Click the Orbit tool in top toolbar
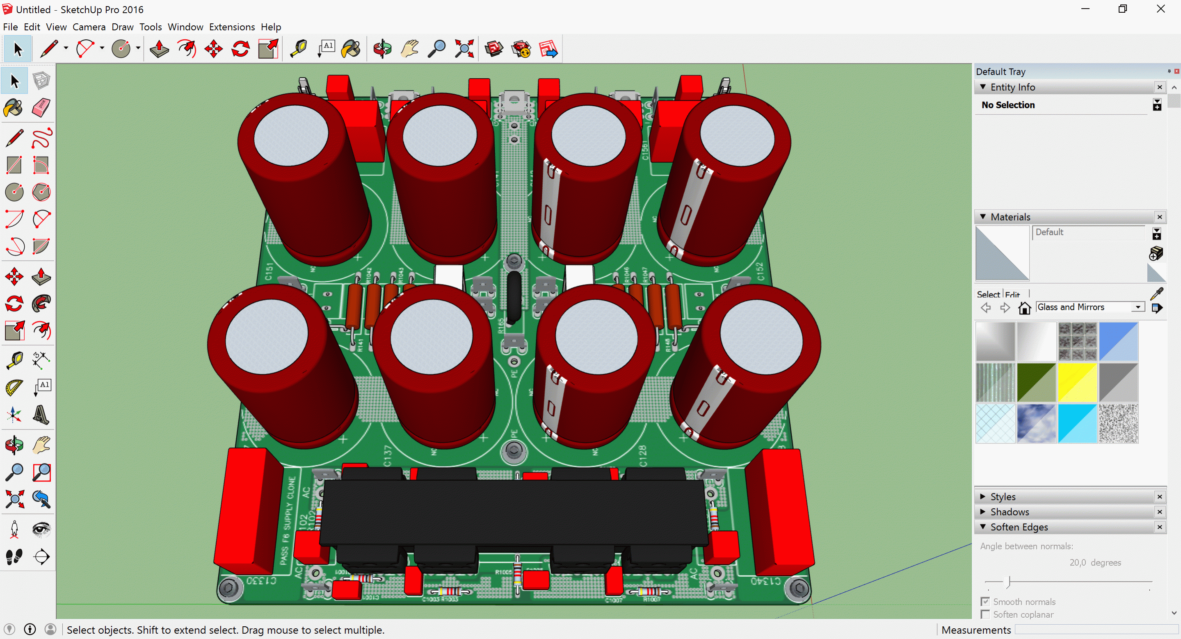This screenshot has width=1181, height=639. tap(382, 48)
